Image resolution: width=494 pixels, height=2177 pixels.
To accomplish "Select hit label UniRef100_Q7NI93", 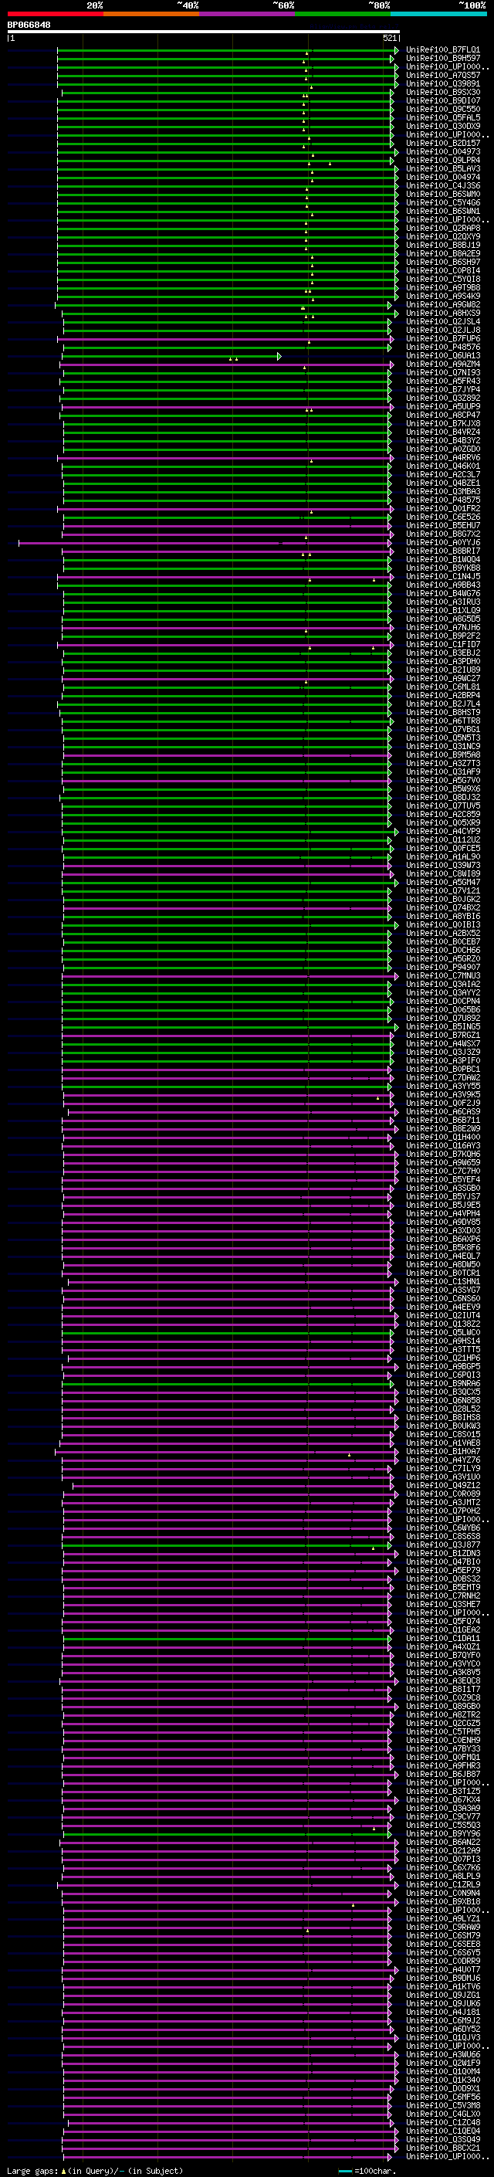I will (x=443, y=373).
